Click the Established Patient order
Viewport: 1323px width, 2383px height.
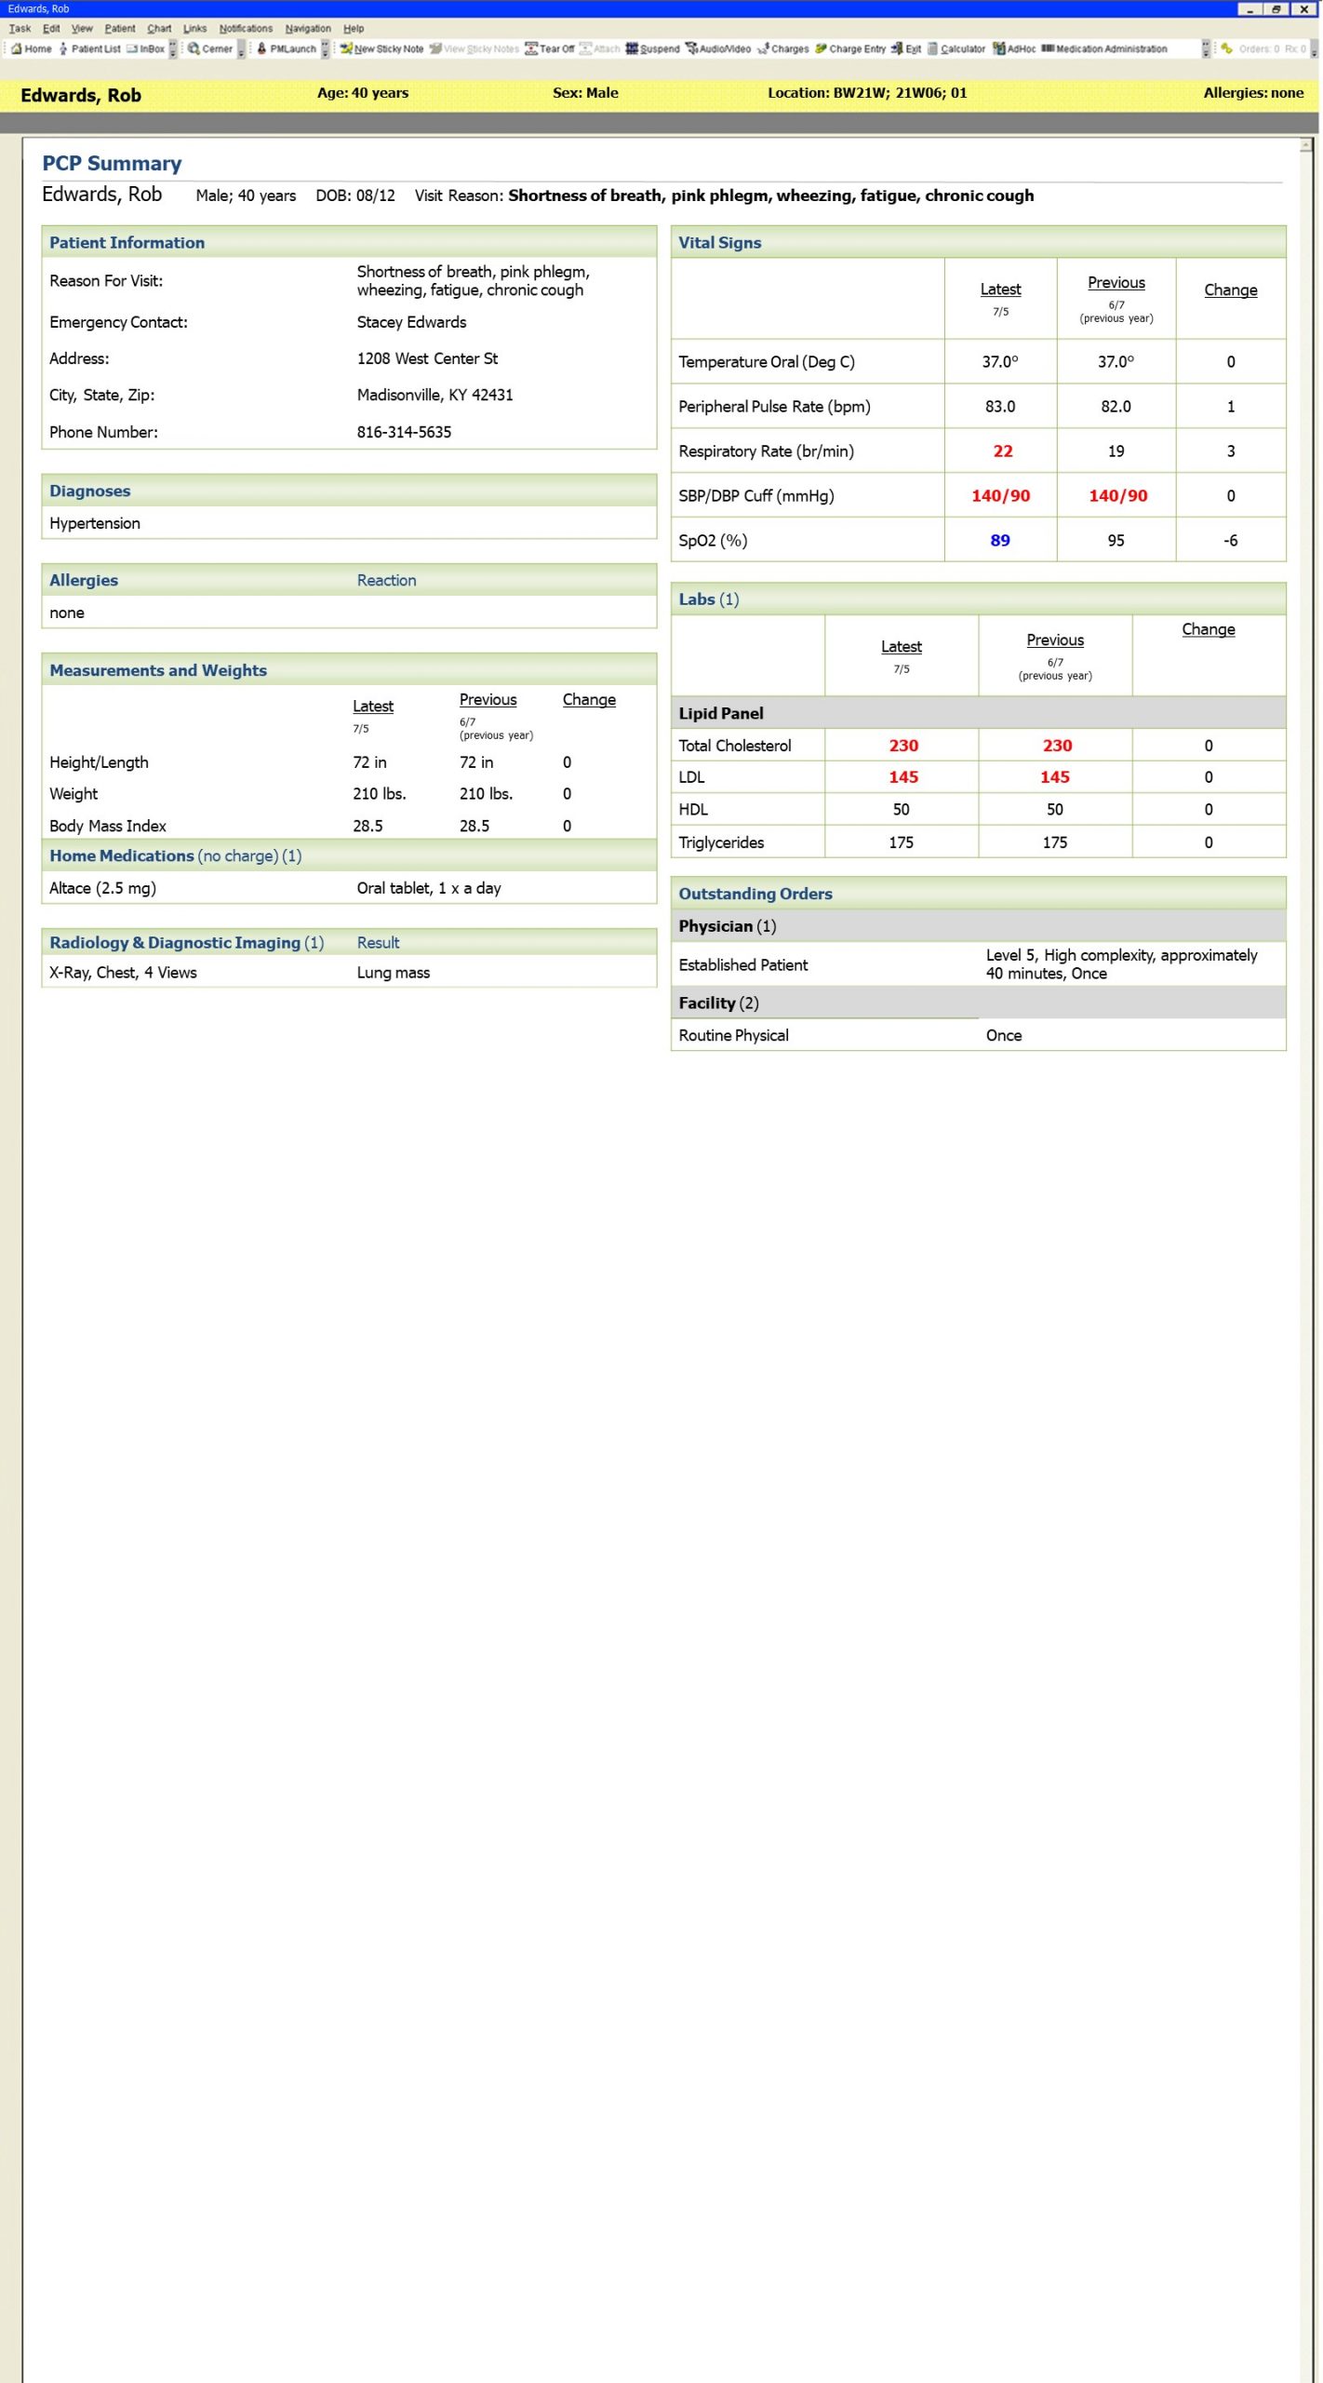742,965
